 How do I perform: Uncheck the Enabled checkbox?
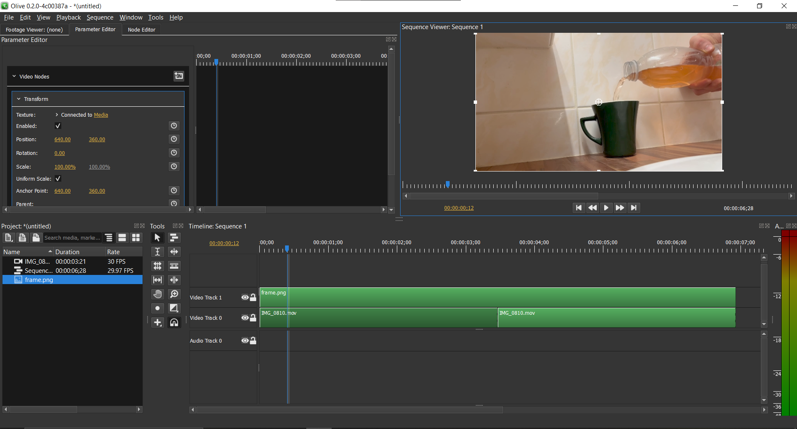click(x=58, y=126)
